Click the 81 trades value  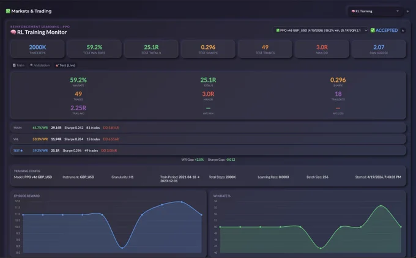93,128
